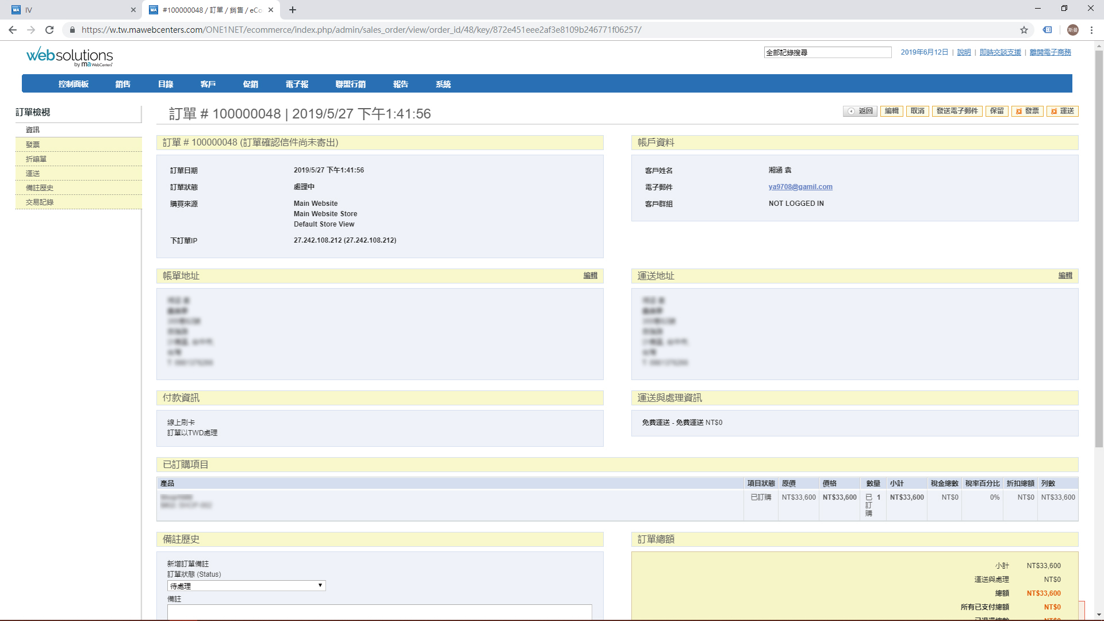
Task: Bookmark this page with the star icon
Action: (x=1024, y=30)
